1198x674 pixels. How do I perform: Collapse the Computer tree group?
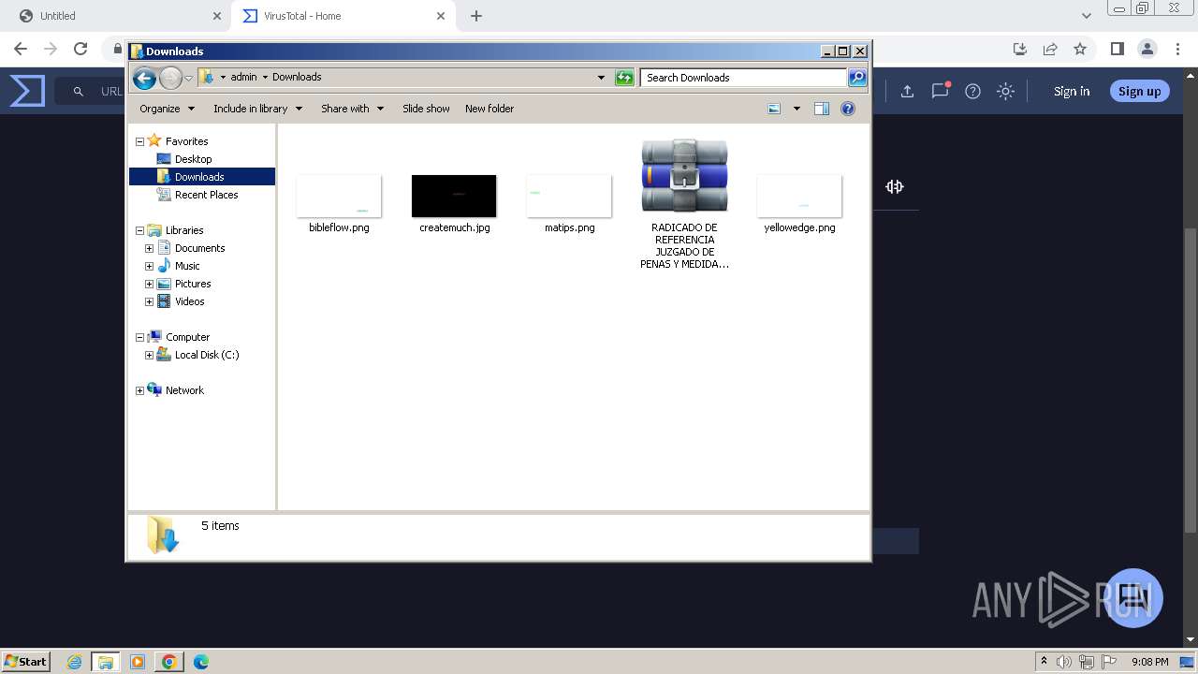(x=139, y=337)
